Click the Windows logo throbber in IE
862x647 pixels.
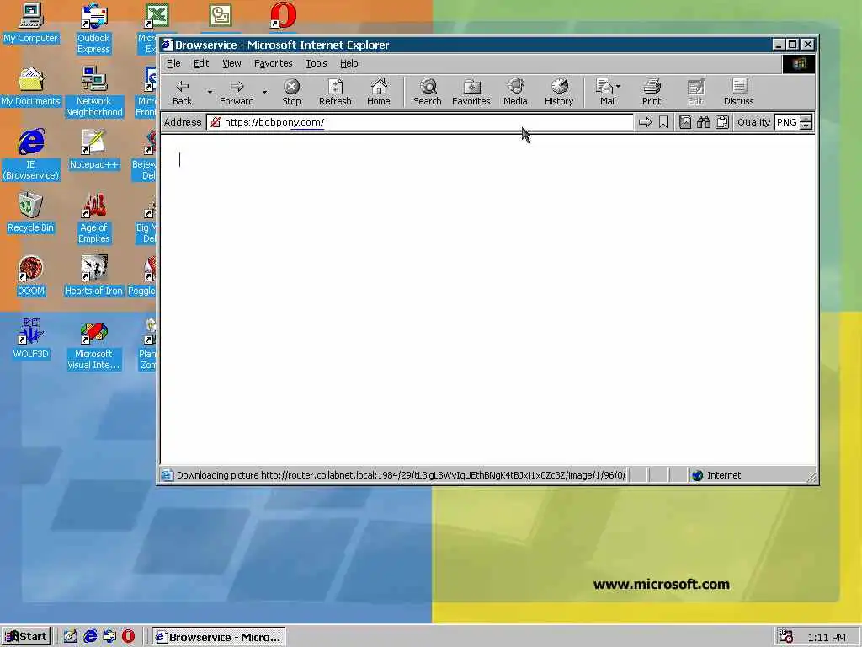click(x=799, y=64)
